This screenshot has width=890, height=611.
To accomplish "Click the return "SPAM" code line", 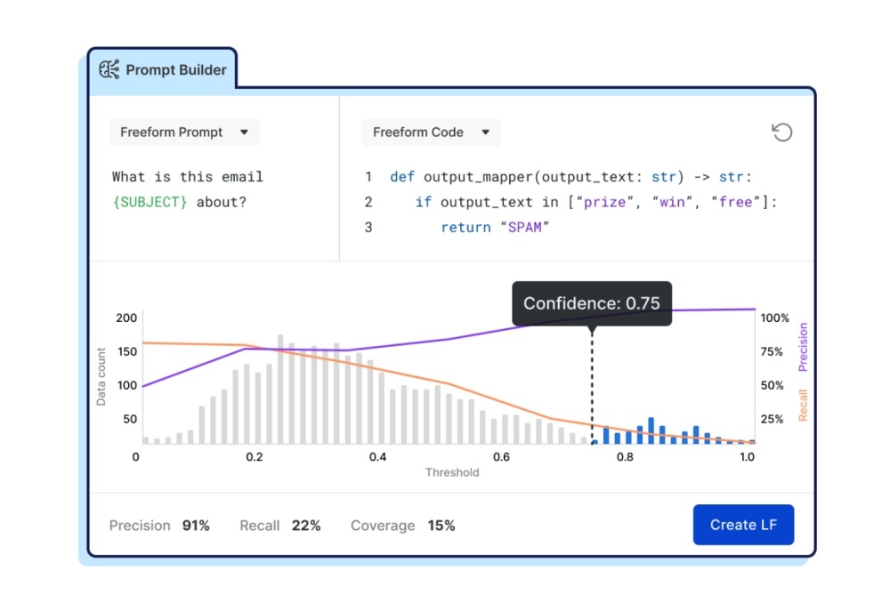I will pyautogui.click(x=496, y=228).
